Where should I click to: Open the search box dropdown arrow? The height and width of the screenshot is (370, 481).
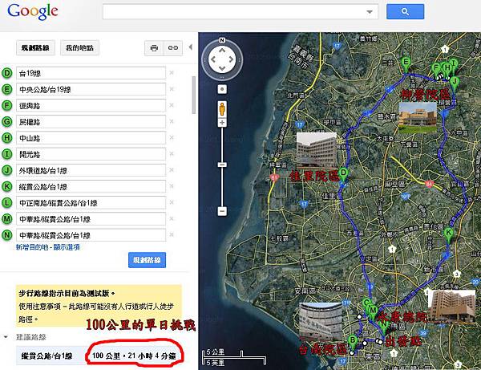(x=370, y=12)
